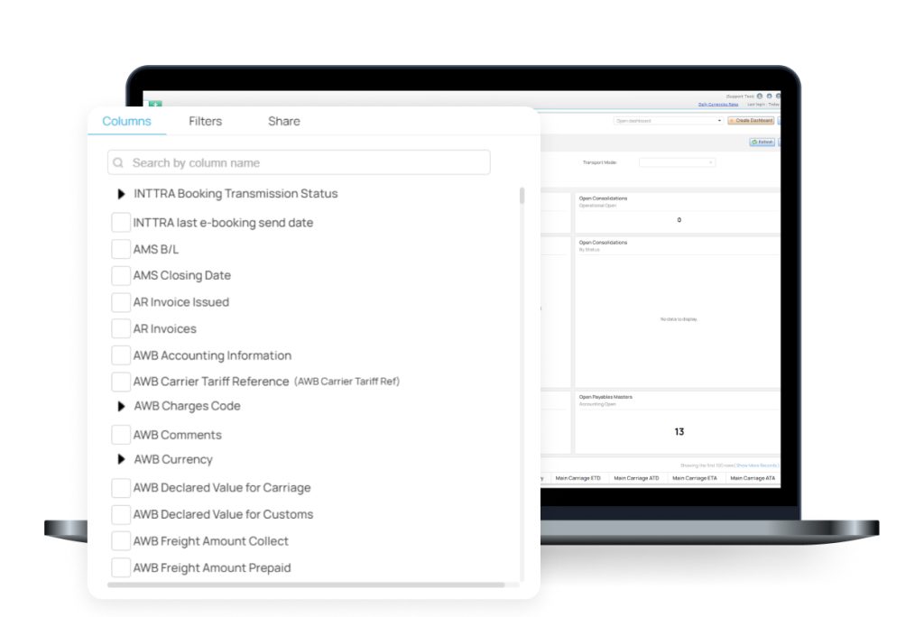
Task: Click the user icon at the top right
Action: point(778,97)
